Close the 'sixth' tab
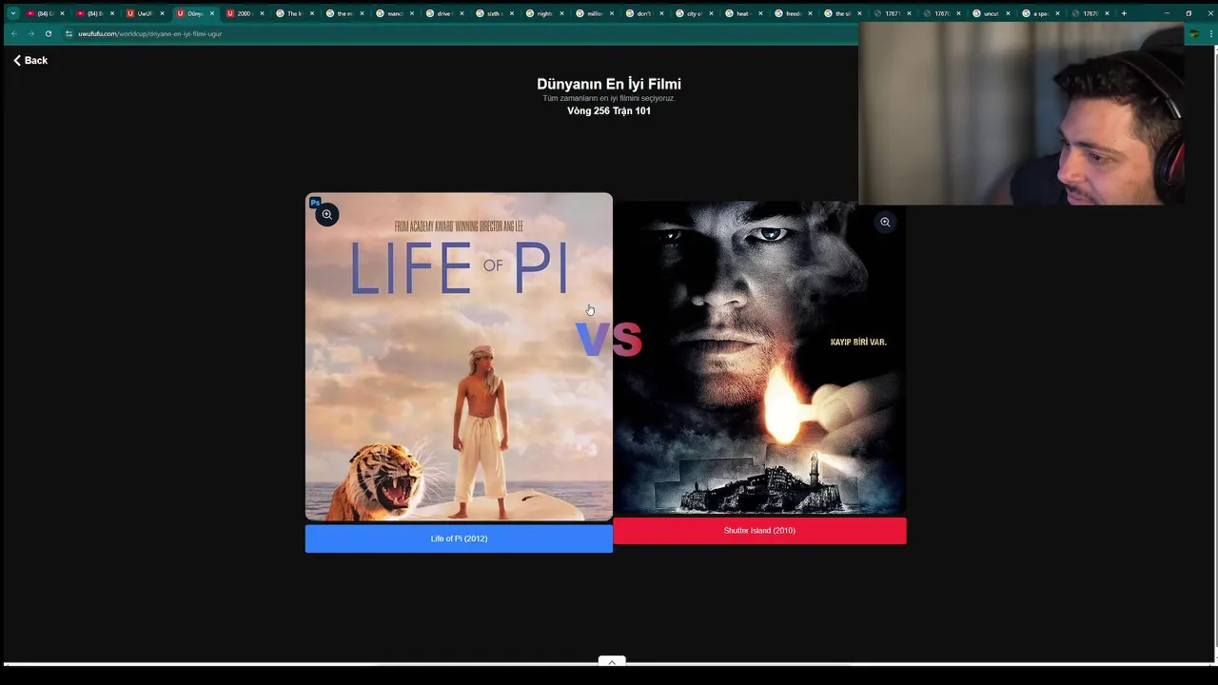The width and height of the screenshot is (1218, 685). pos(511,13)
